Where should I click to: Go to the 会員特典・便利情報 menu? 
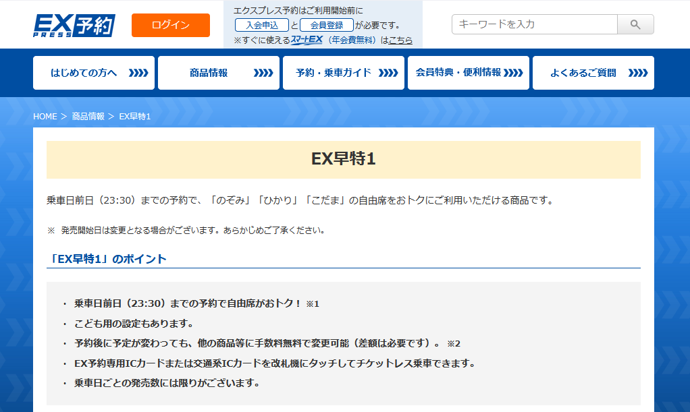(458, 73)
